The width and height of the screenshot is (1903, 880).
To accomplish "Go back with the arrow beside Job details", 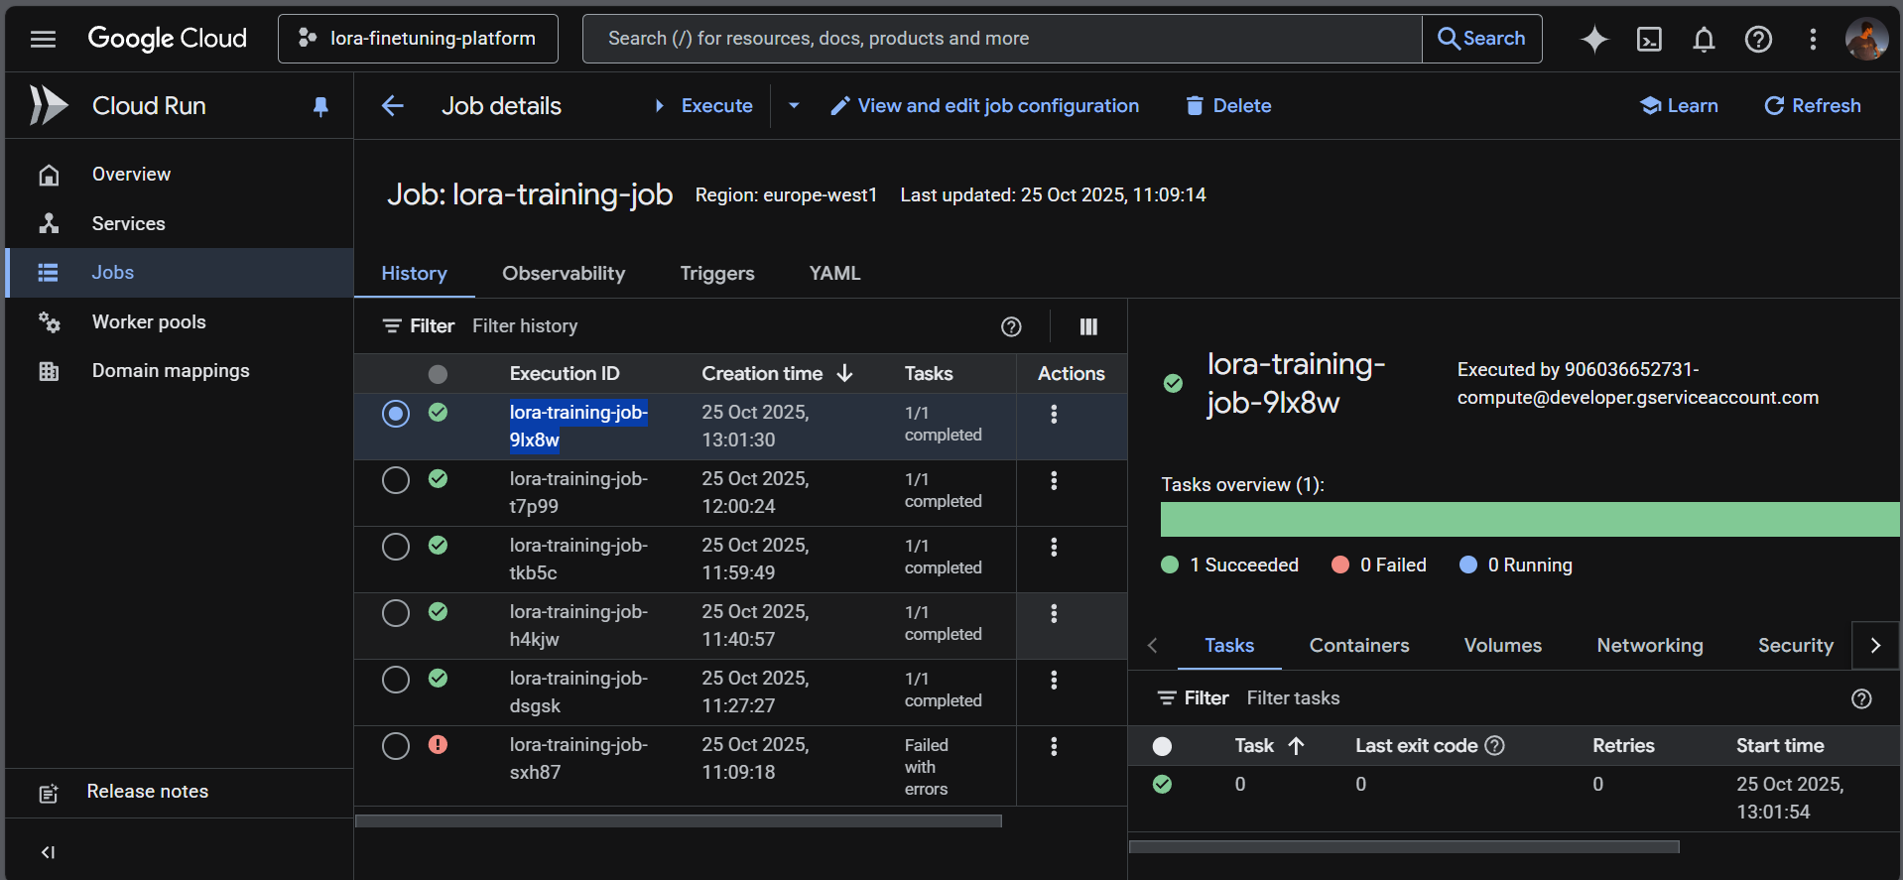I will tap(393, 106).
